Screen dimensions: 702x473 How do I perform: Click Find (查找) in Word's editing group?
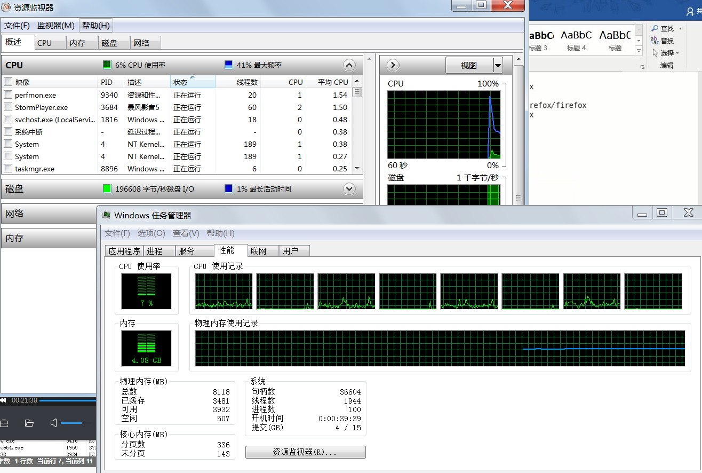pyautogui.click(x=663, y=28)
